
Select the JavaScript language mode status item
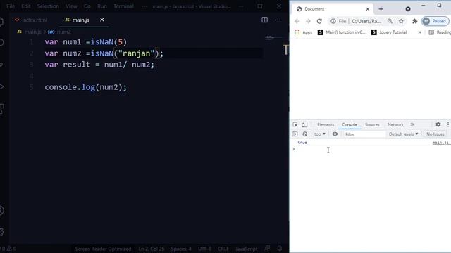tap(246, 249)
